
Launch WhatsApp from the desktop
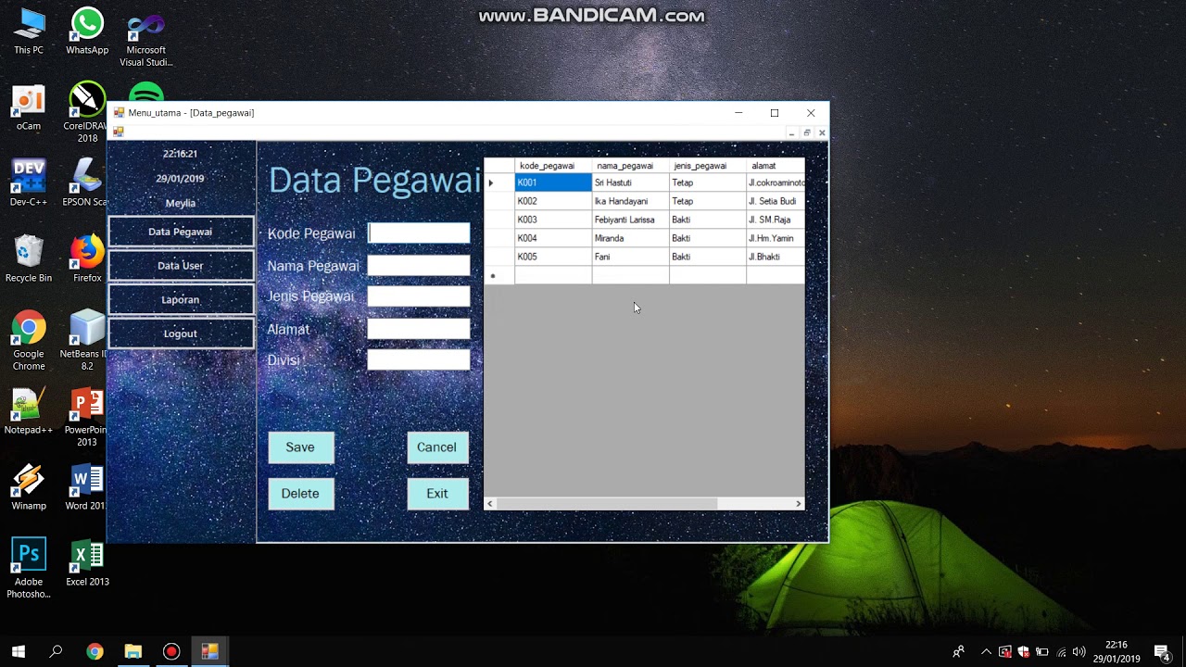point(87,31)
